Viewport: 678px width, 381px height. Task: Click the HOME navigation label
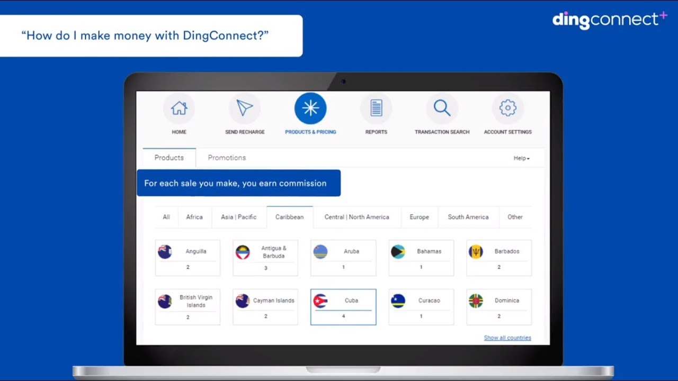(179, 132)
